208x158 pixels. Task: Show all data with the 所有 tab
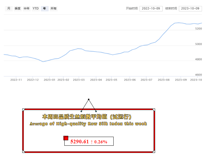(54, 8)
